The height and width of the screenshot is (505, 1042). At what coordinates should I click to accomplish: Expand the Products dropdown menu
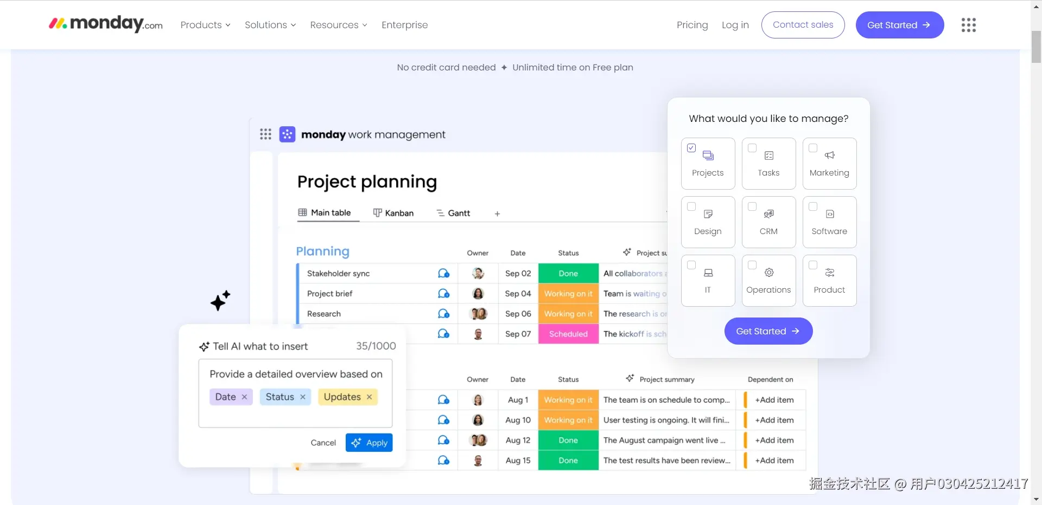[206, 25]
